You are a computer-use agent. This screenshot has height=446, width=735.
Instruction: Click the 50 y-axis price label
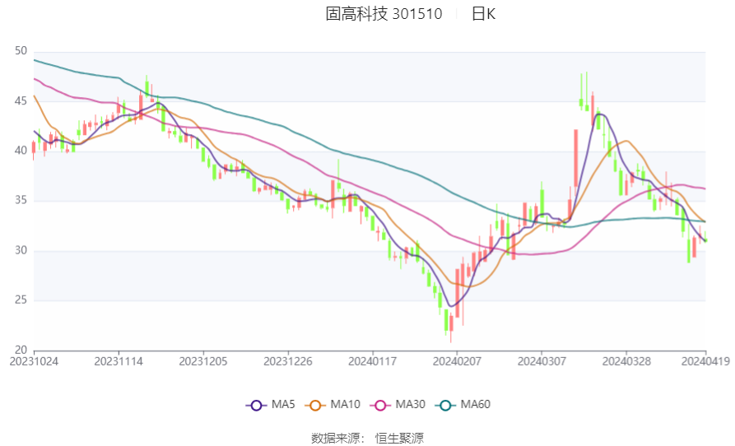click(21, 51)
